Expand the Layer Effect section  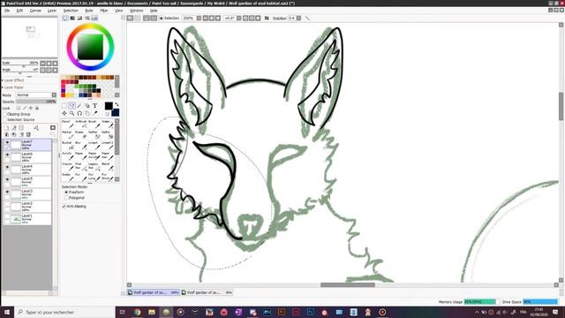(13, 80)
